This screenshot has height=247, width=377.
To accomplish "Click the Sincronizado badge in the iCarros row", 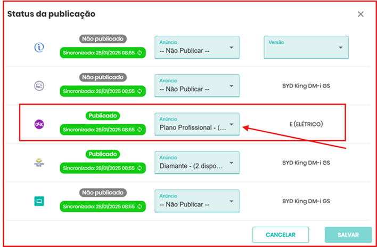I will (x=103, y=53).
